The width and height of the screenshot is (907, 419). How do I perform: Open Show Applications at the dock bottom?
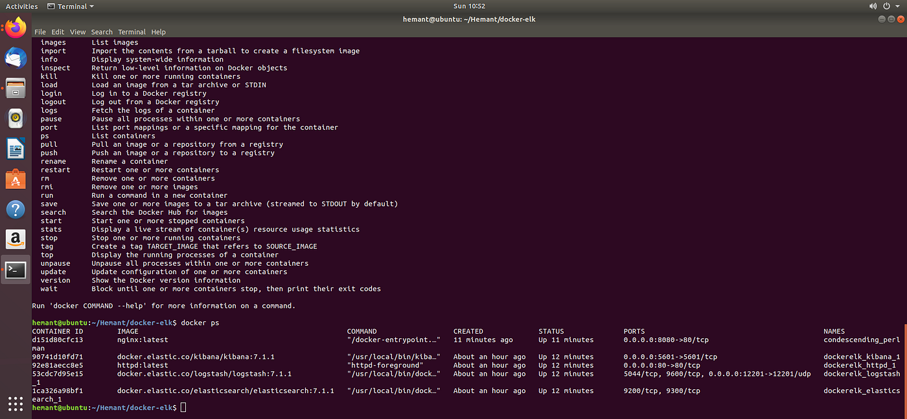(14, 404)
